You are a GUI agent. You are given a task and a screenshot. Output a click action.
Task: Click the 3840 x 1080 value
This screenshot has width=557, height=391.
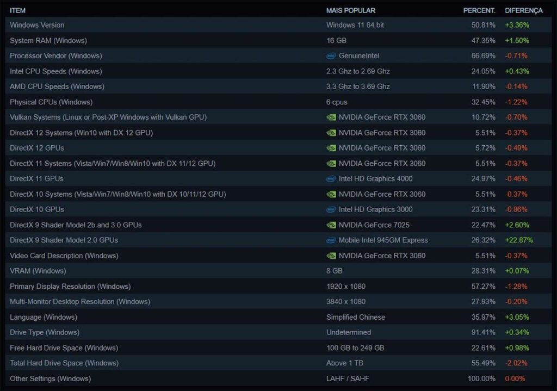click(346, 301)
